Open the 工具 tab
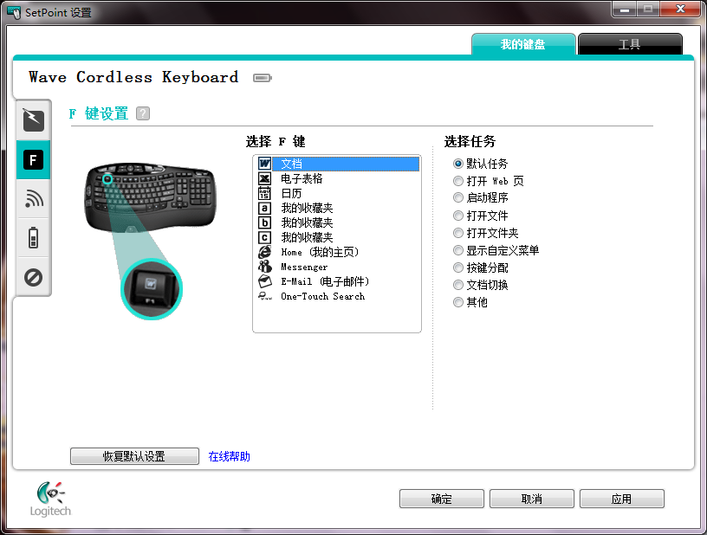The height and width of the screenshot is (535, 707). [x=630, y=44]
